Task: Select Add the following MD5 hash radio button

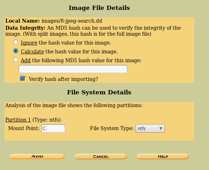Action: [x=16, y=60]
